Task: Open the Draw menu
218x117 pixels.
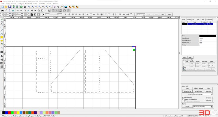Action: (x=14, y=4)
